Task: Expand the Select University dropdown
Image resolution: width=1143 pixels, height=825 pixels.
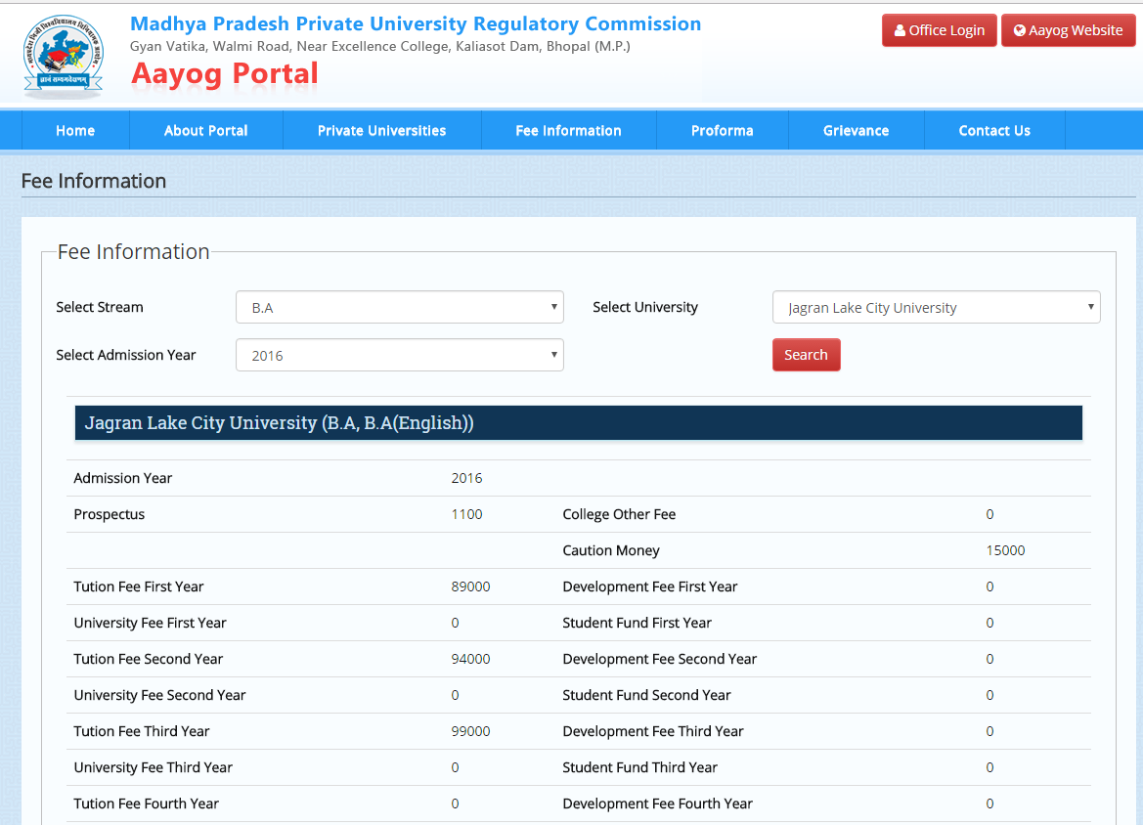Action: pos(936,307)
